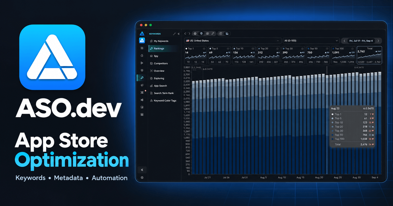This screenshot has height=206, width=393.
Task: Click the Top 100 ranking summary card
Action: [343, 55]
